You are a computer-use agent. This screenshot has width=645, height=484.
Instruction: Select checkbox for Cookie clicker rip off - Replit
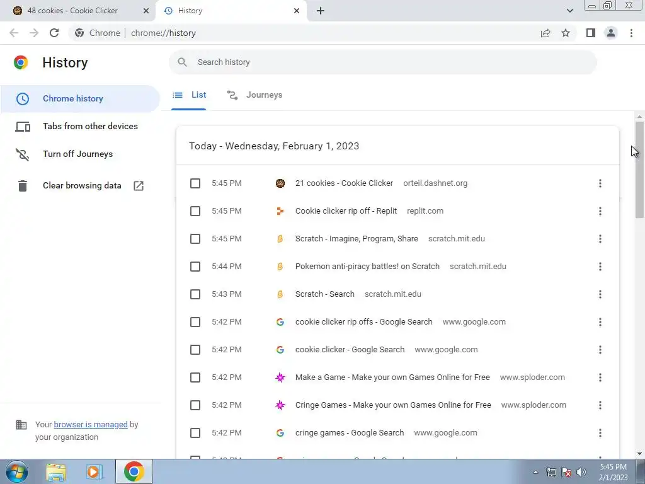tap(195, 211)
